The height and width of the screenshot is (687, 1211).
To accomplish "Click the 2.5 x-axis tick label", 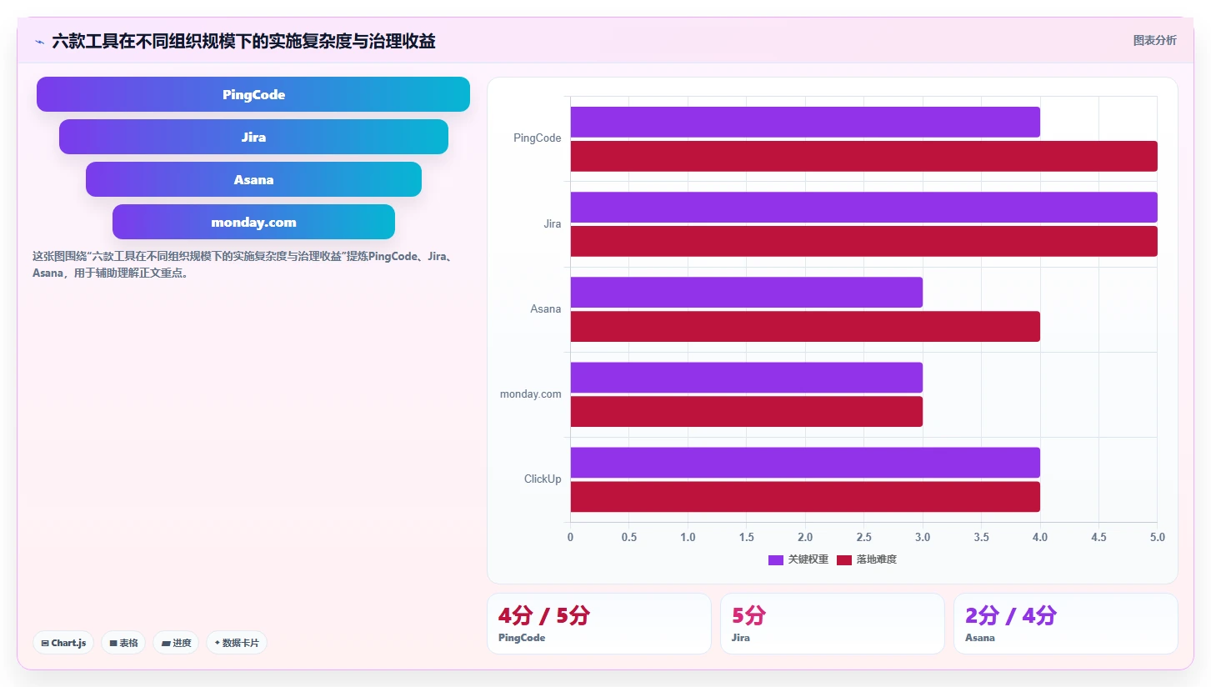I will 863,537.
